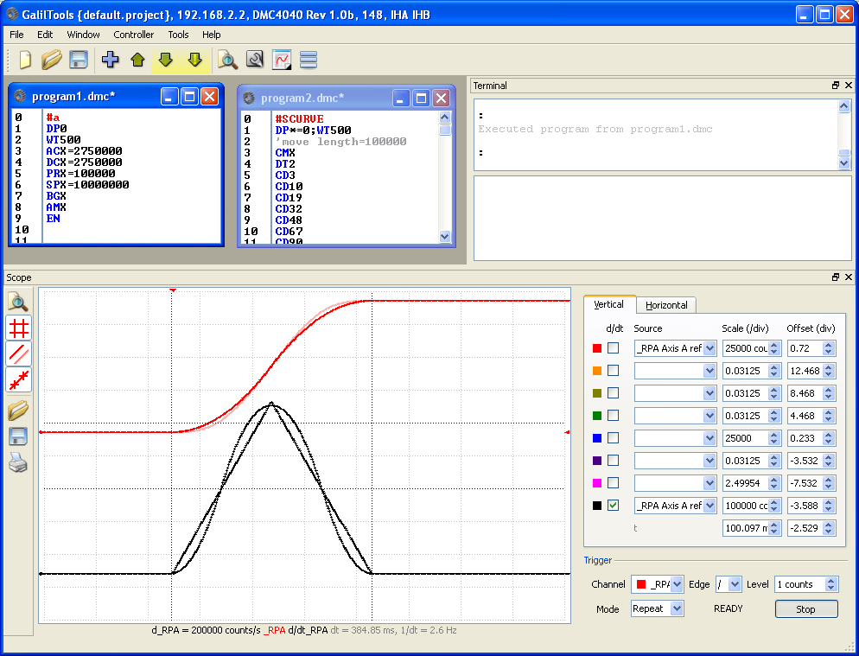Enable d/dt checkbox for the red channel

[x=613, y=348]
